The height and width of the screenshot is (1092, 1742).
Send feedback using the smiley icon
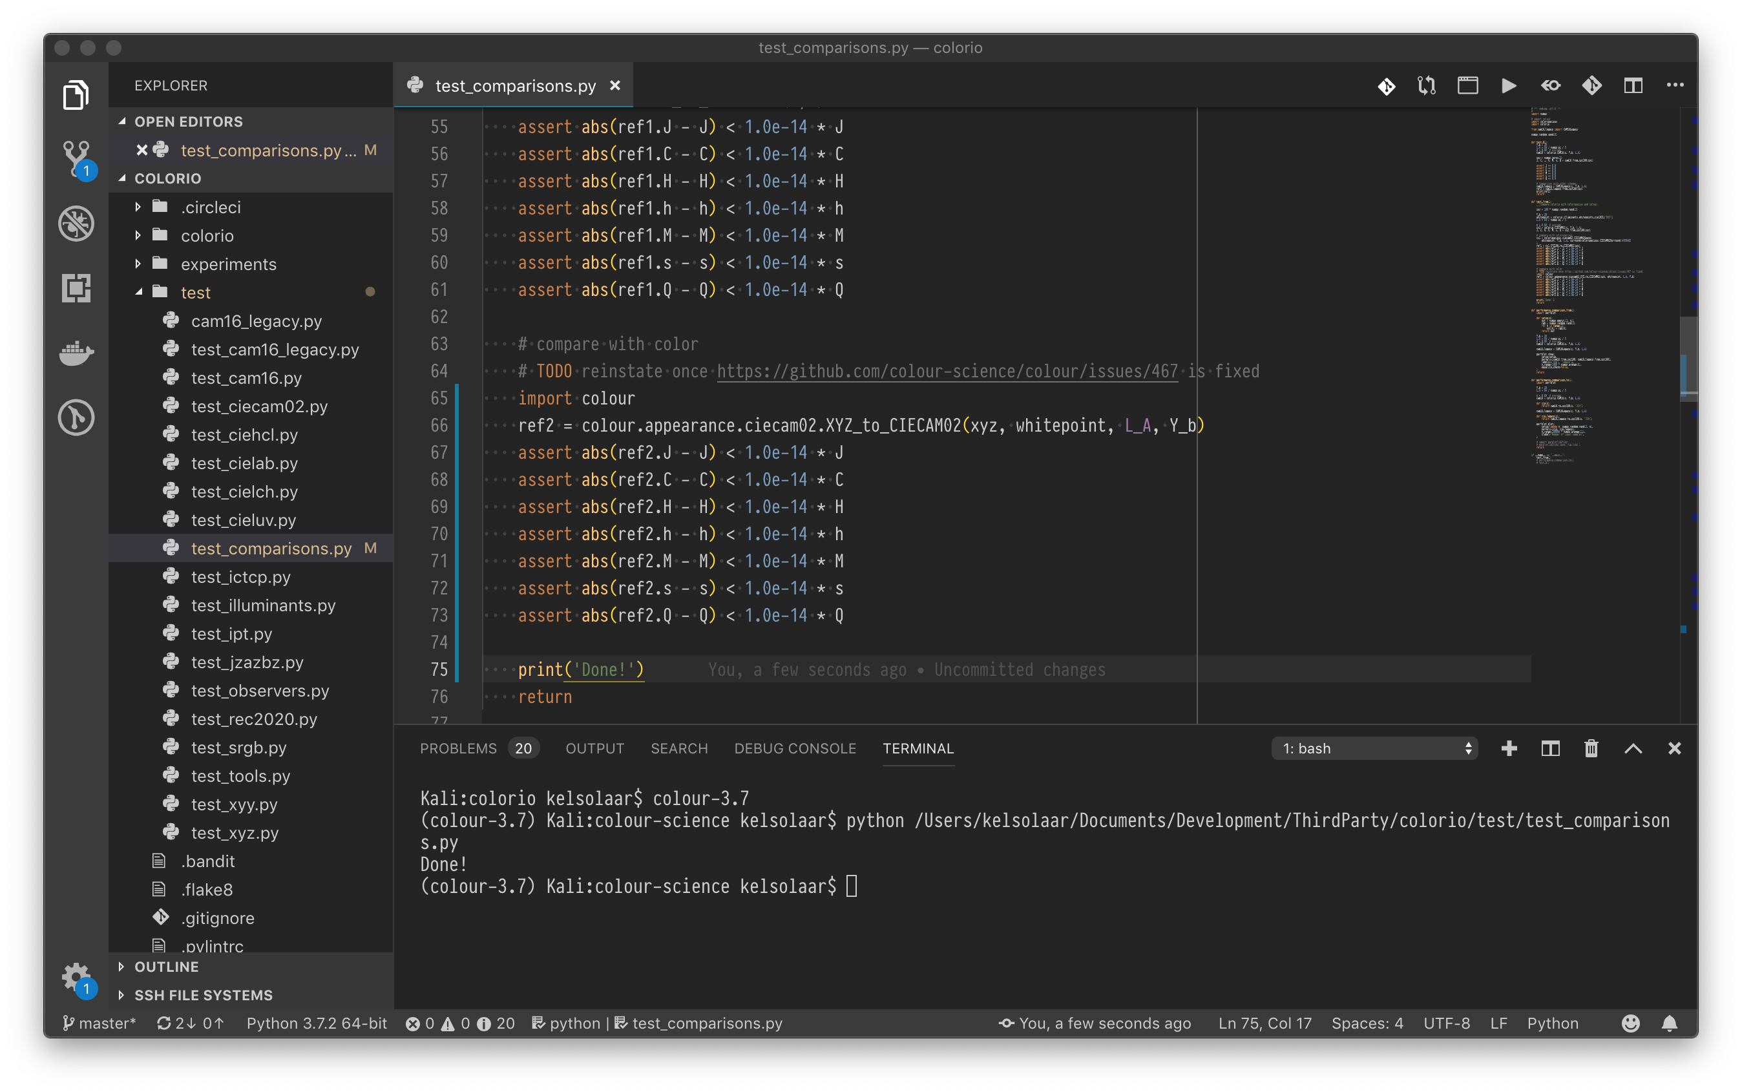tap(1631, 1023)
